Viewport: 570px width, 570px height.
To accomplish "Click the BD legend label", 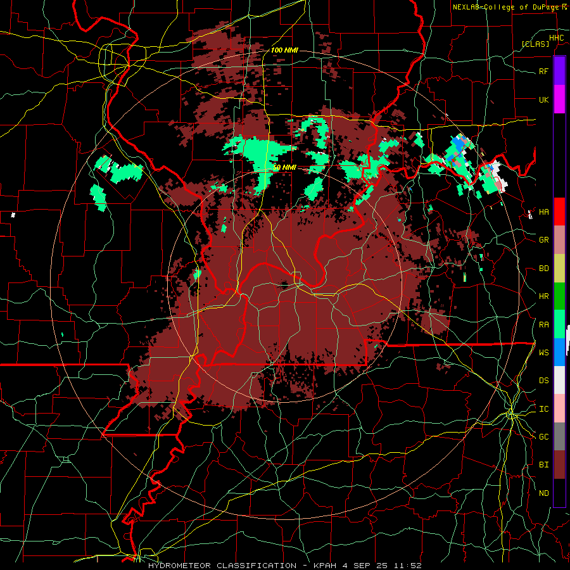I will [x=543, y=269].
